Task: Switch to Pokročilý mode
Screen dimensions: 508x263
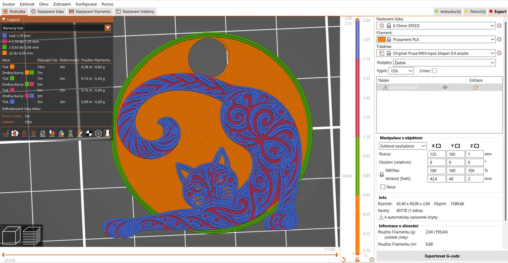Action: point(475,11)
